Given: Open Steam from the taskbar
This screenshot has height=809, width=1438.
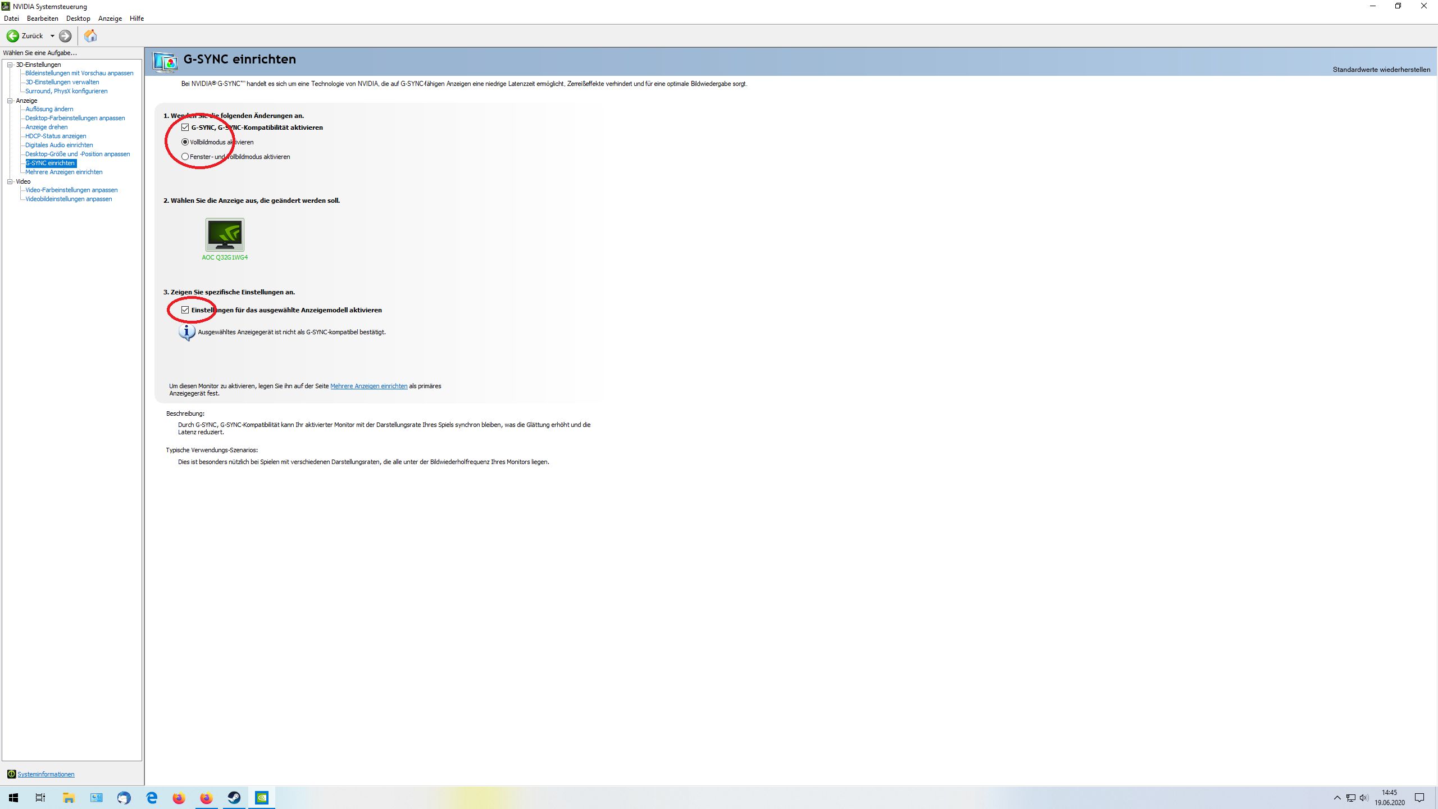Looking at the screenshot, I should point(234,798).
